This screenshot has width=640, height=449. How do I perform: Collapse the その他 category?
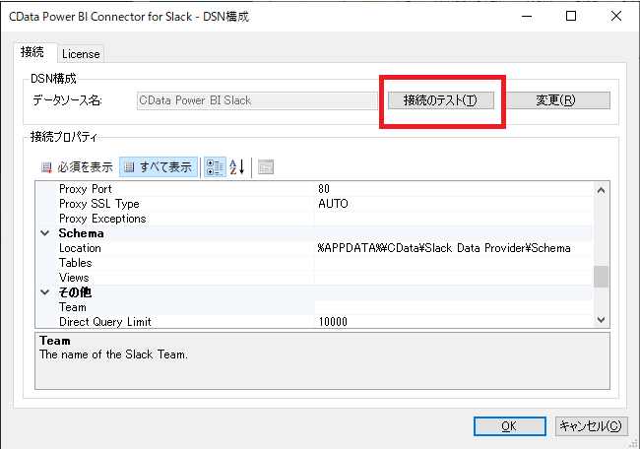click(x=45, y=292)
